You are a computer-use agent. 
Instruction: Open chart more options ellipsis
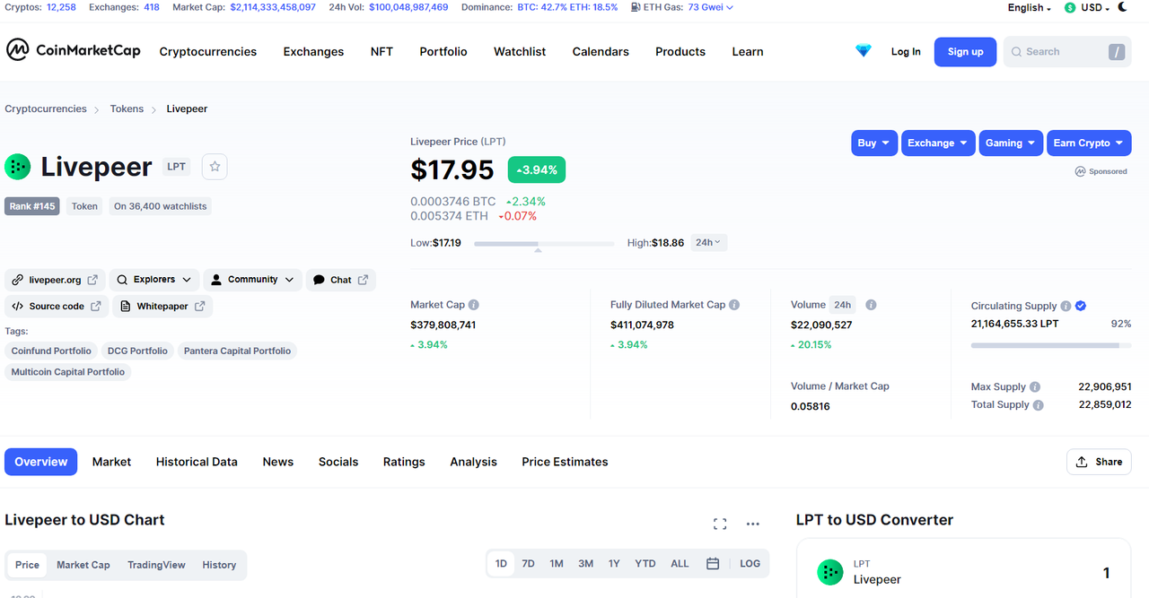(753, 524)
